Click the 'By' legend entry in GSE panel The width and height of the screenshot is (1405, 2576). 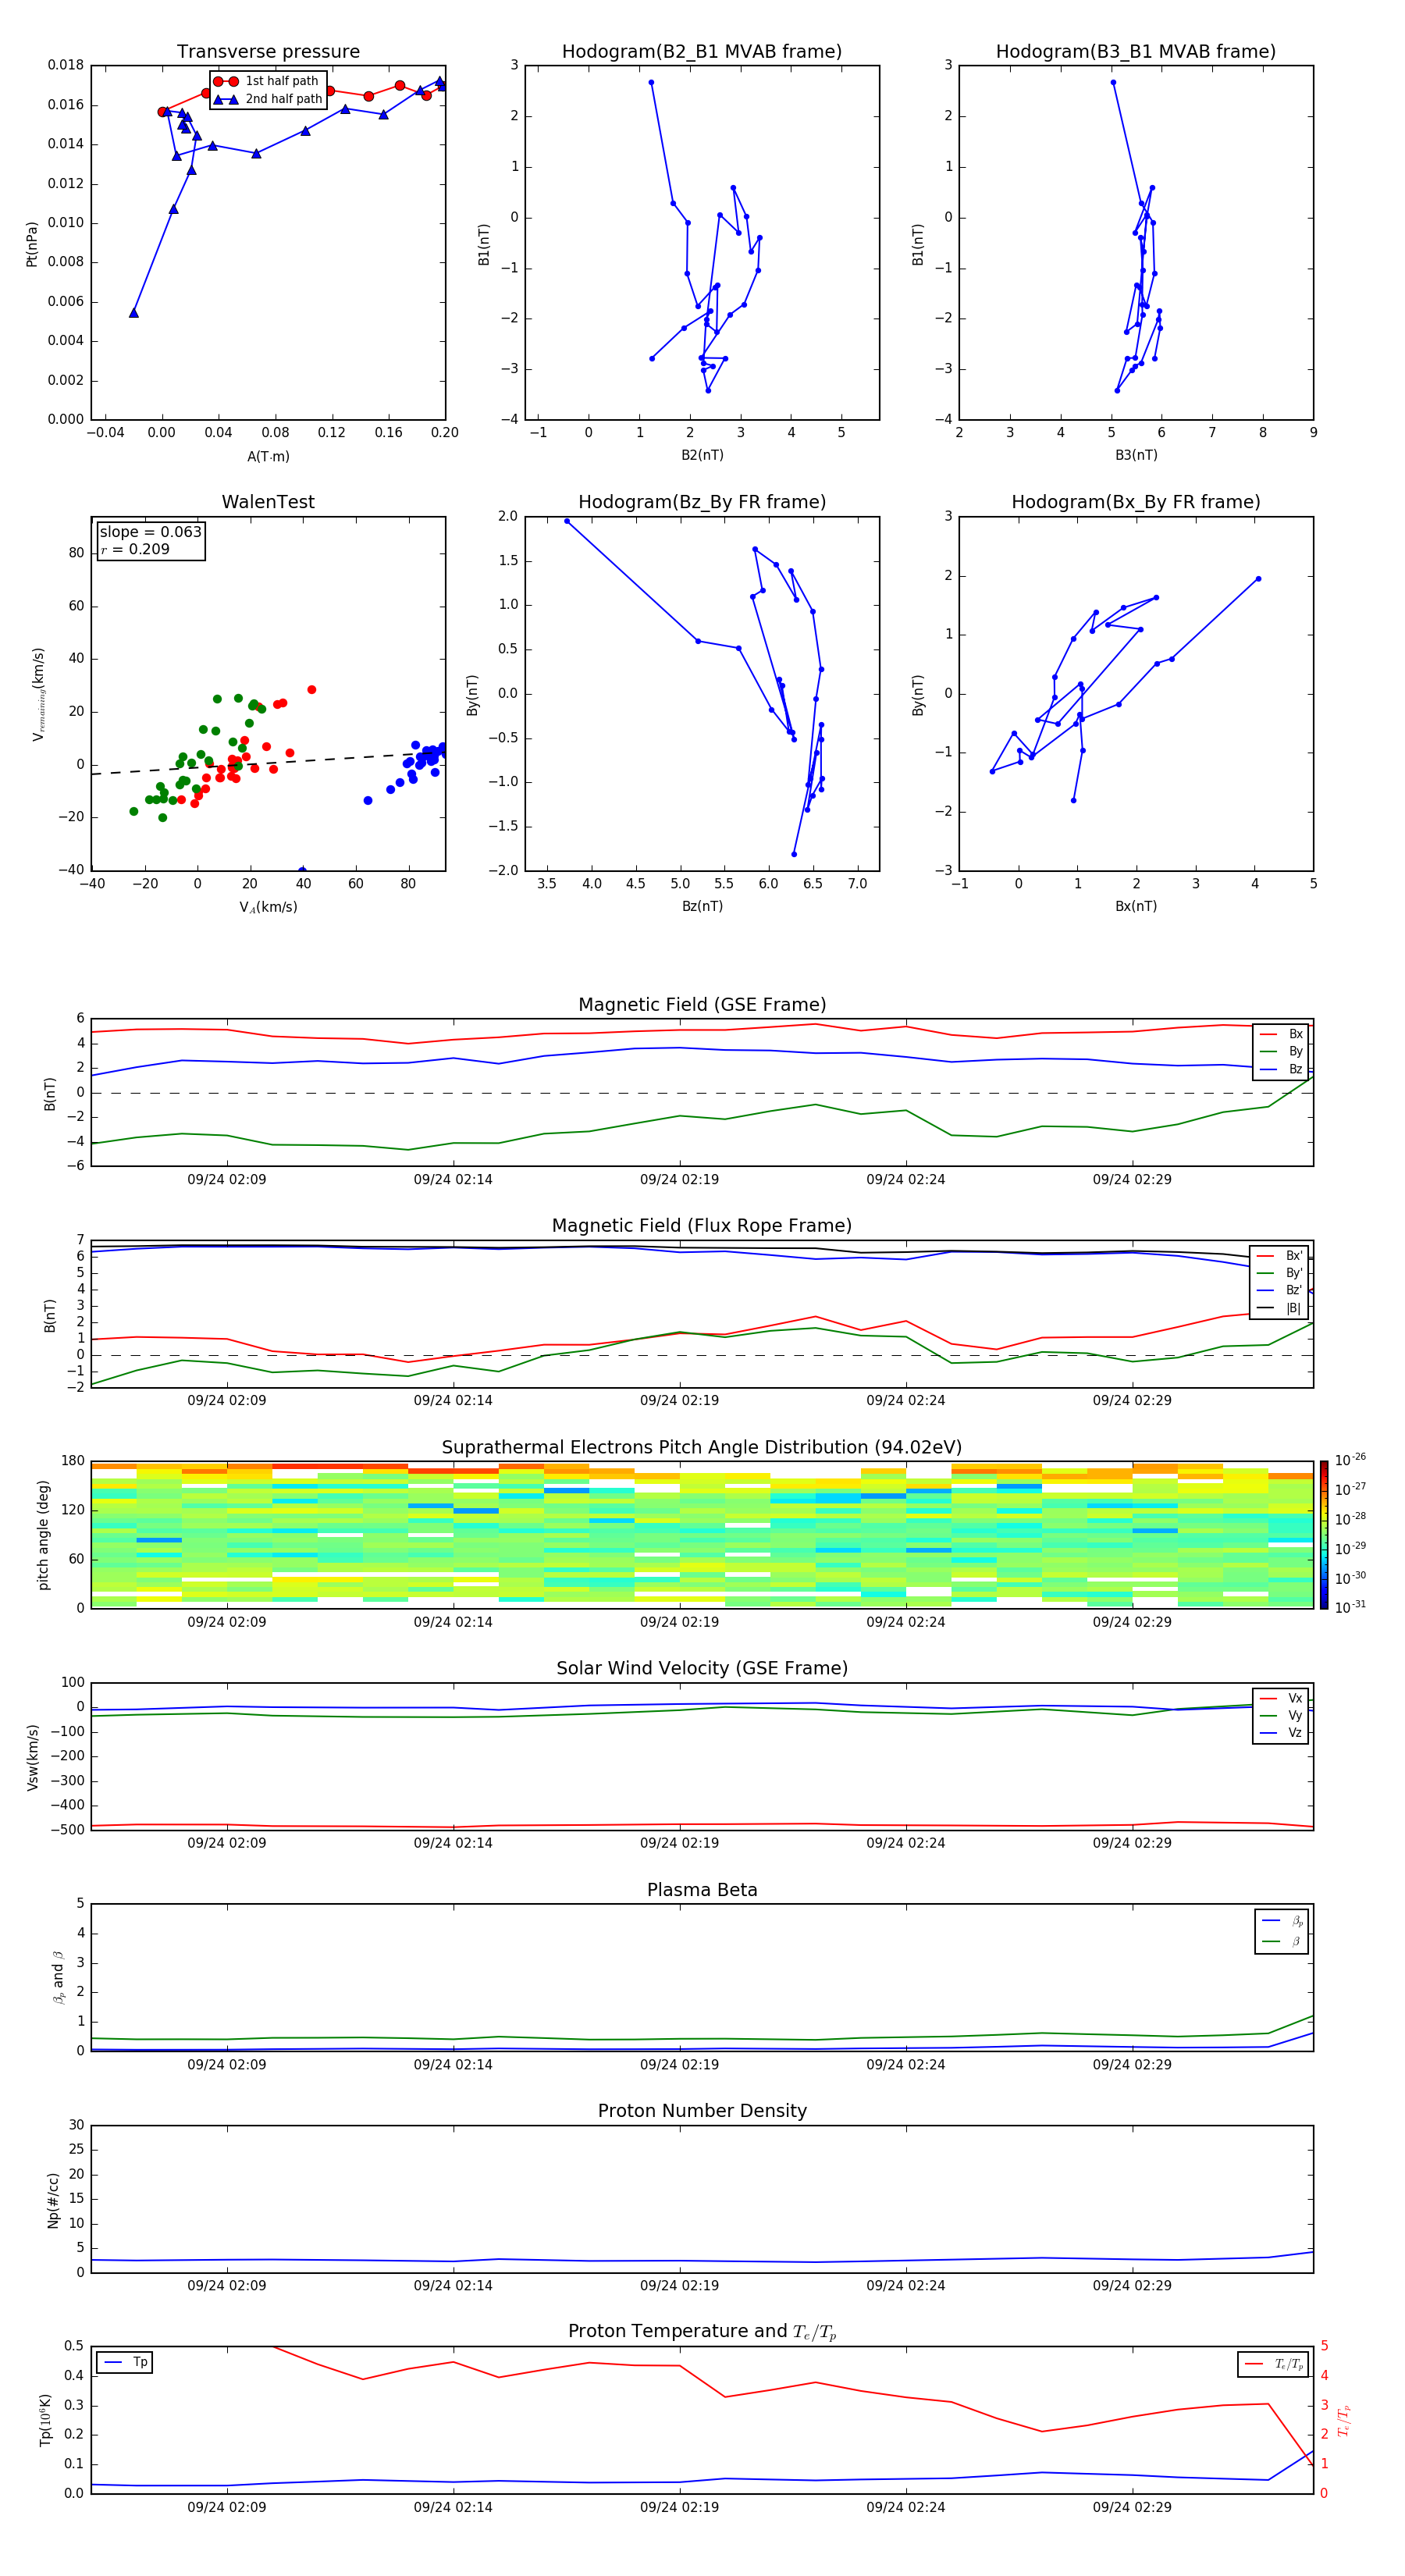(1281, 1051)
